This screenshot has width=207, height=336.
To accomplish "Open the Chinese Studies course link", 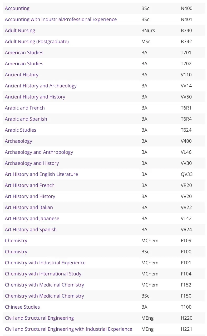I will tap(22, 307).
